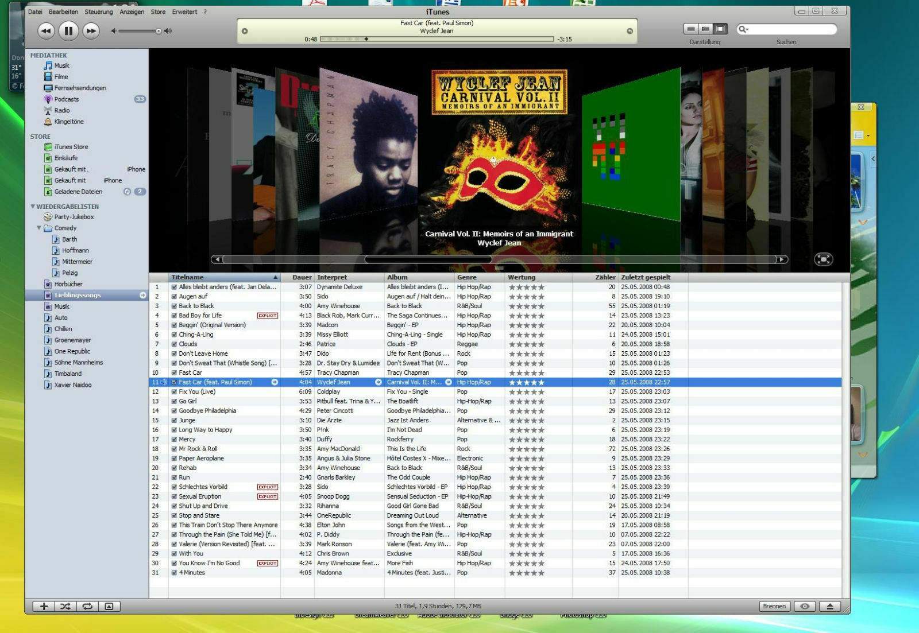
Task: Uncheck the Bad Boy for Life checkbox
Action: pos(174,316)
